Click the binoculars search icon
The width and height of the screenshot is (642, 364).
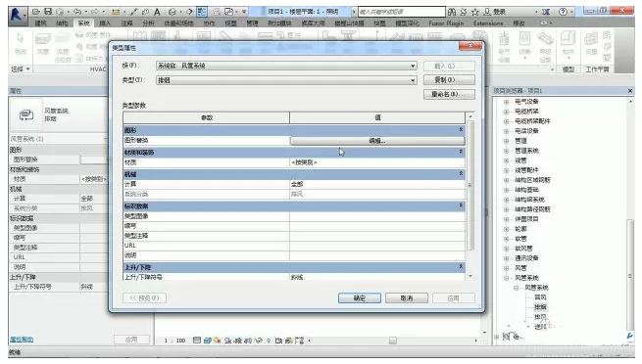click(x=452, y=12)
